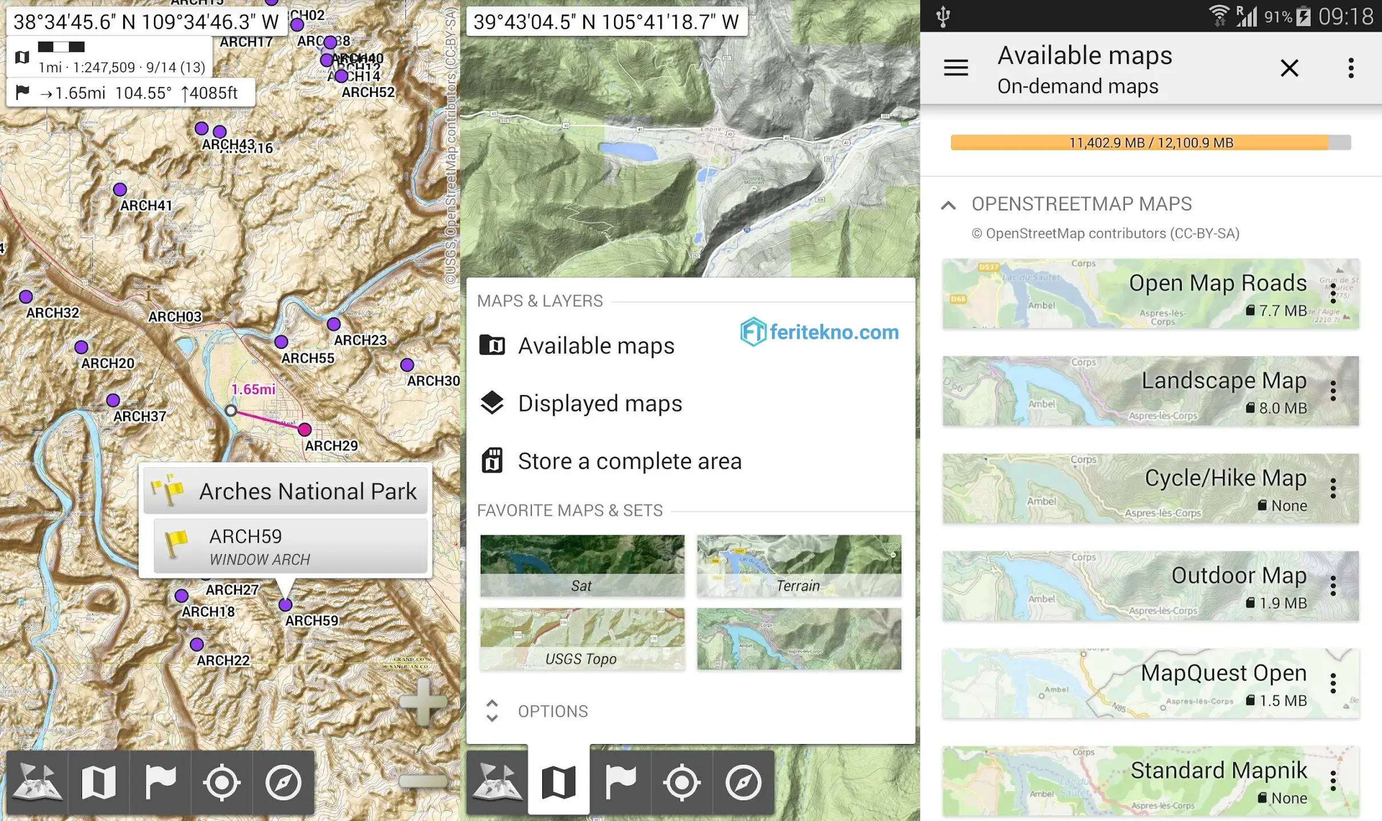The height and width of the screenshot is (821, 1382).
Task: Choose the unlabeled fourth favorite map thumbnail
Action: click(x=799, y=639)
